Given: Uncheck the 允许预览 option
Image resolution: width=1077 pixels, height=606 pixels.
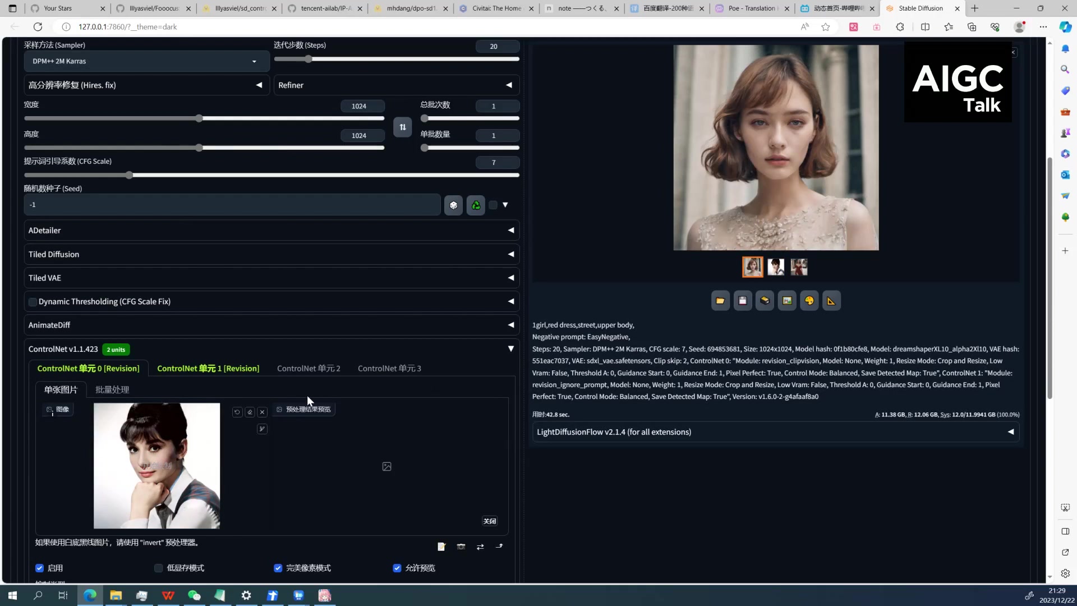Looking at the screenshot, I should tap(397, 568).
